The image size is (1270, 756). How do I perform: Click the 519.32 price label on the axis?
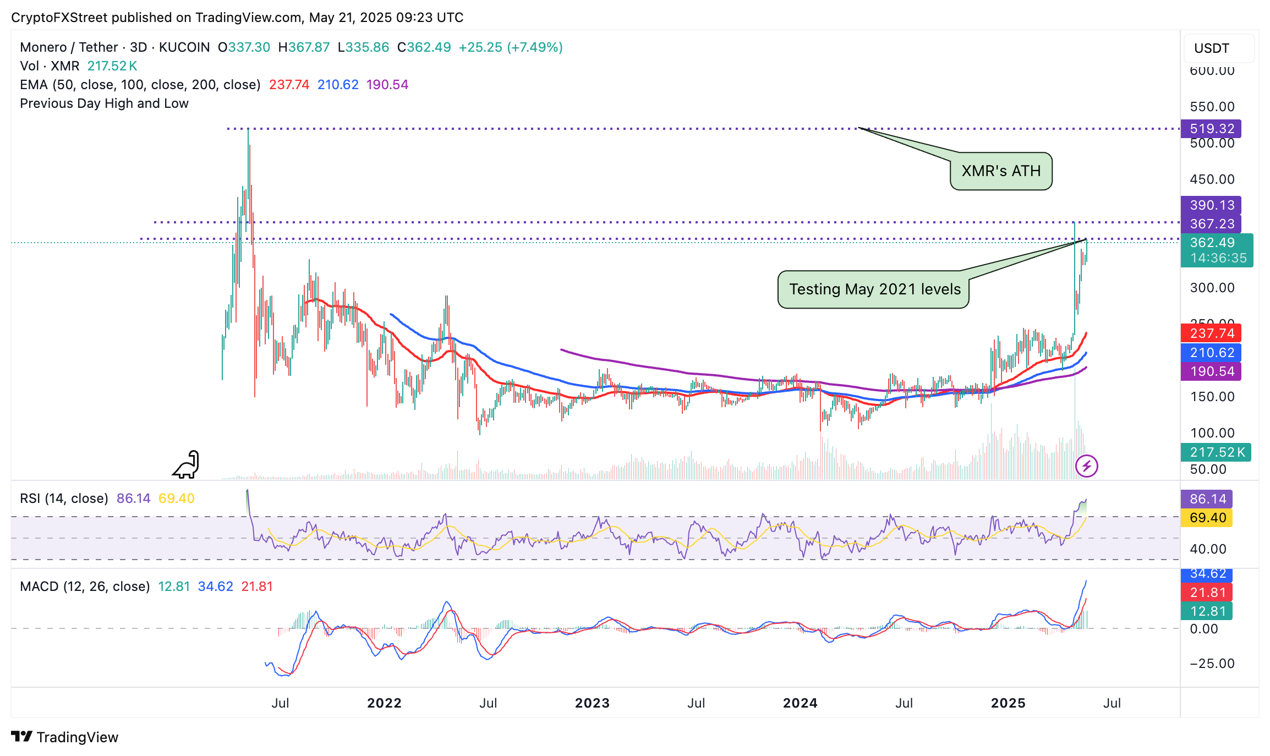pos(1211,129)
